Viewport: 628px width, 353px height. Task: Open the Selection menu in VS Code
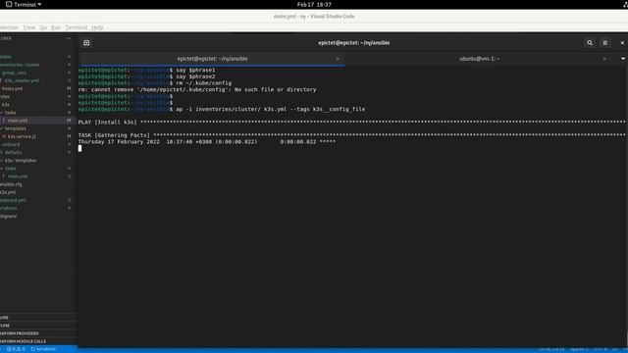(9, 27)
